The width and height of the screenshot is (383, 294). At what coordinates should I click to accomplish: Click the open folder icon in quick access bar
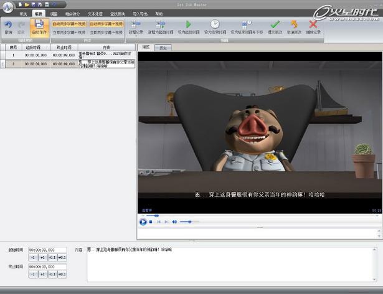point(27,4)
